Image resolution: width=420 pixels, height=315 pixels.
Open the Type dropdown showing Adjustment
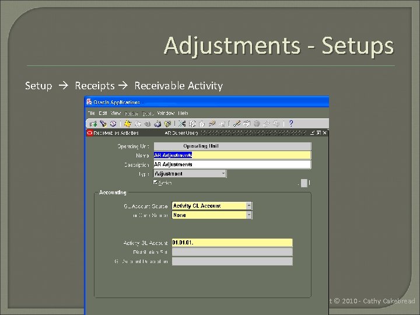tap(190, 174)
